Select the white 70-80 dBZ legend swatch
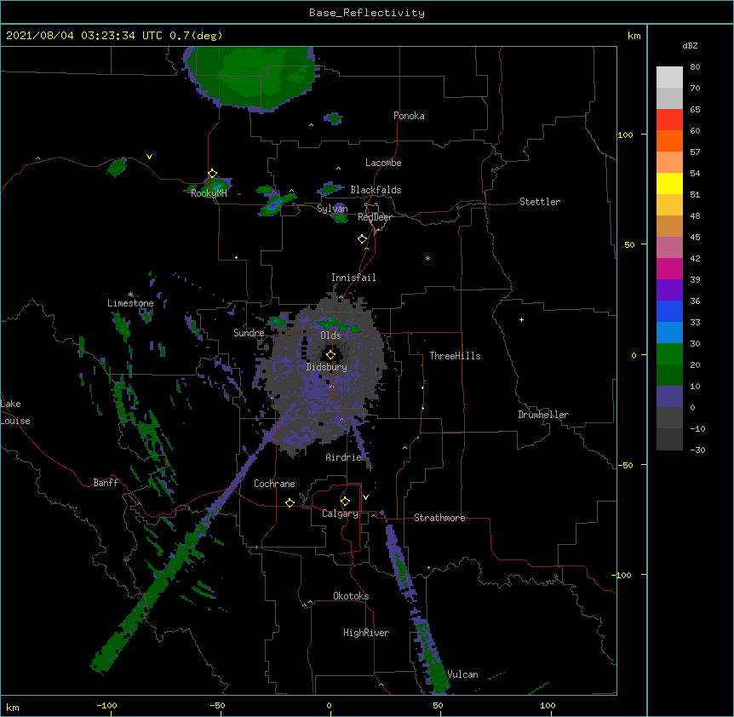This screenshot has height=717, width=734. point(669,77)
